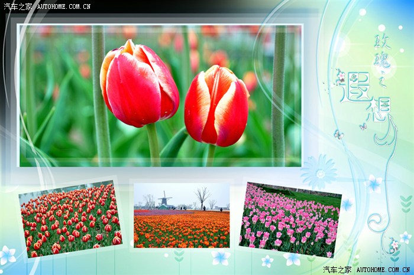Screen dimensions: 414x275
Task: Click the white flower below the middle thumbnail
Action: click(221, 257)
